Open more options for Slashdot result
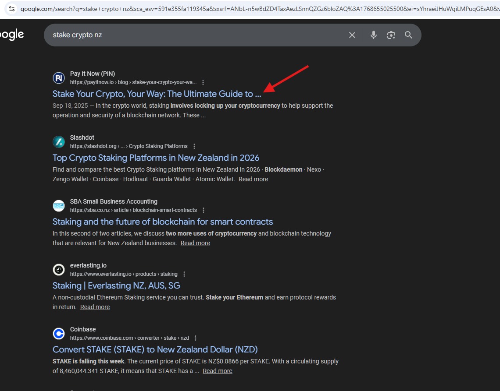 194,147
